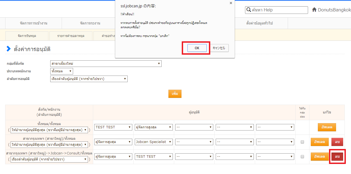351x174 pixels.
Task: Switch to the จัดการวันหยุด tab
Action: 27,36
